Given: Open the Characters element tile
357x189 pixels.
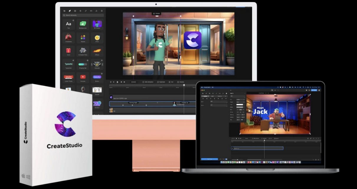Looking at the screenshot, I should point(68,38).
